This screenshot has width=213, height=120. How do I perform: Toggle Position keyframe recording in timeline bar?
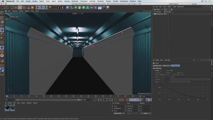pos(130,100)
